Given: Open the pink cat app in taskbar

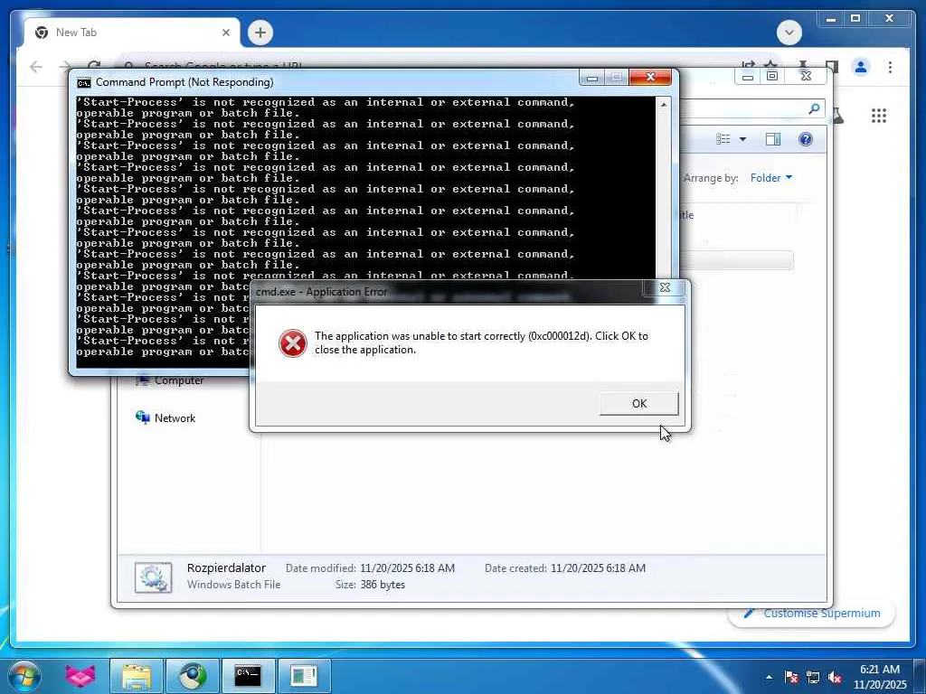Looking at the screenshot, I should [x=80, y=676].
